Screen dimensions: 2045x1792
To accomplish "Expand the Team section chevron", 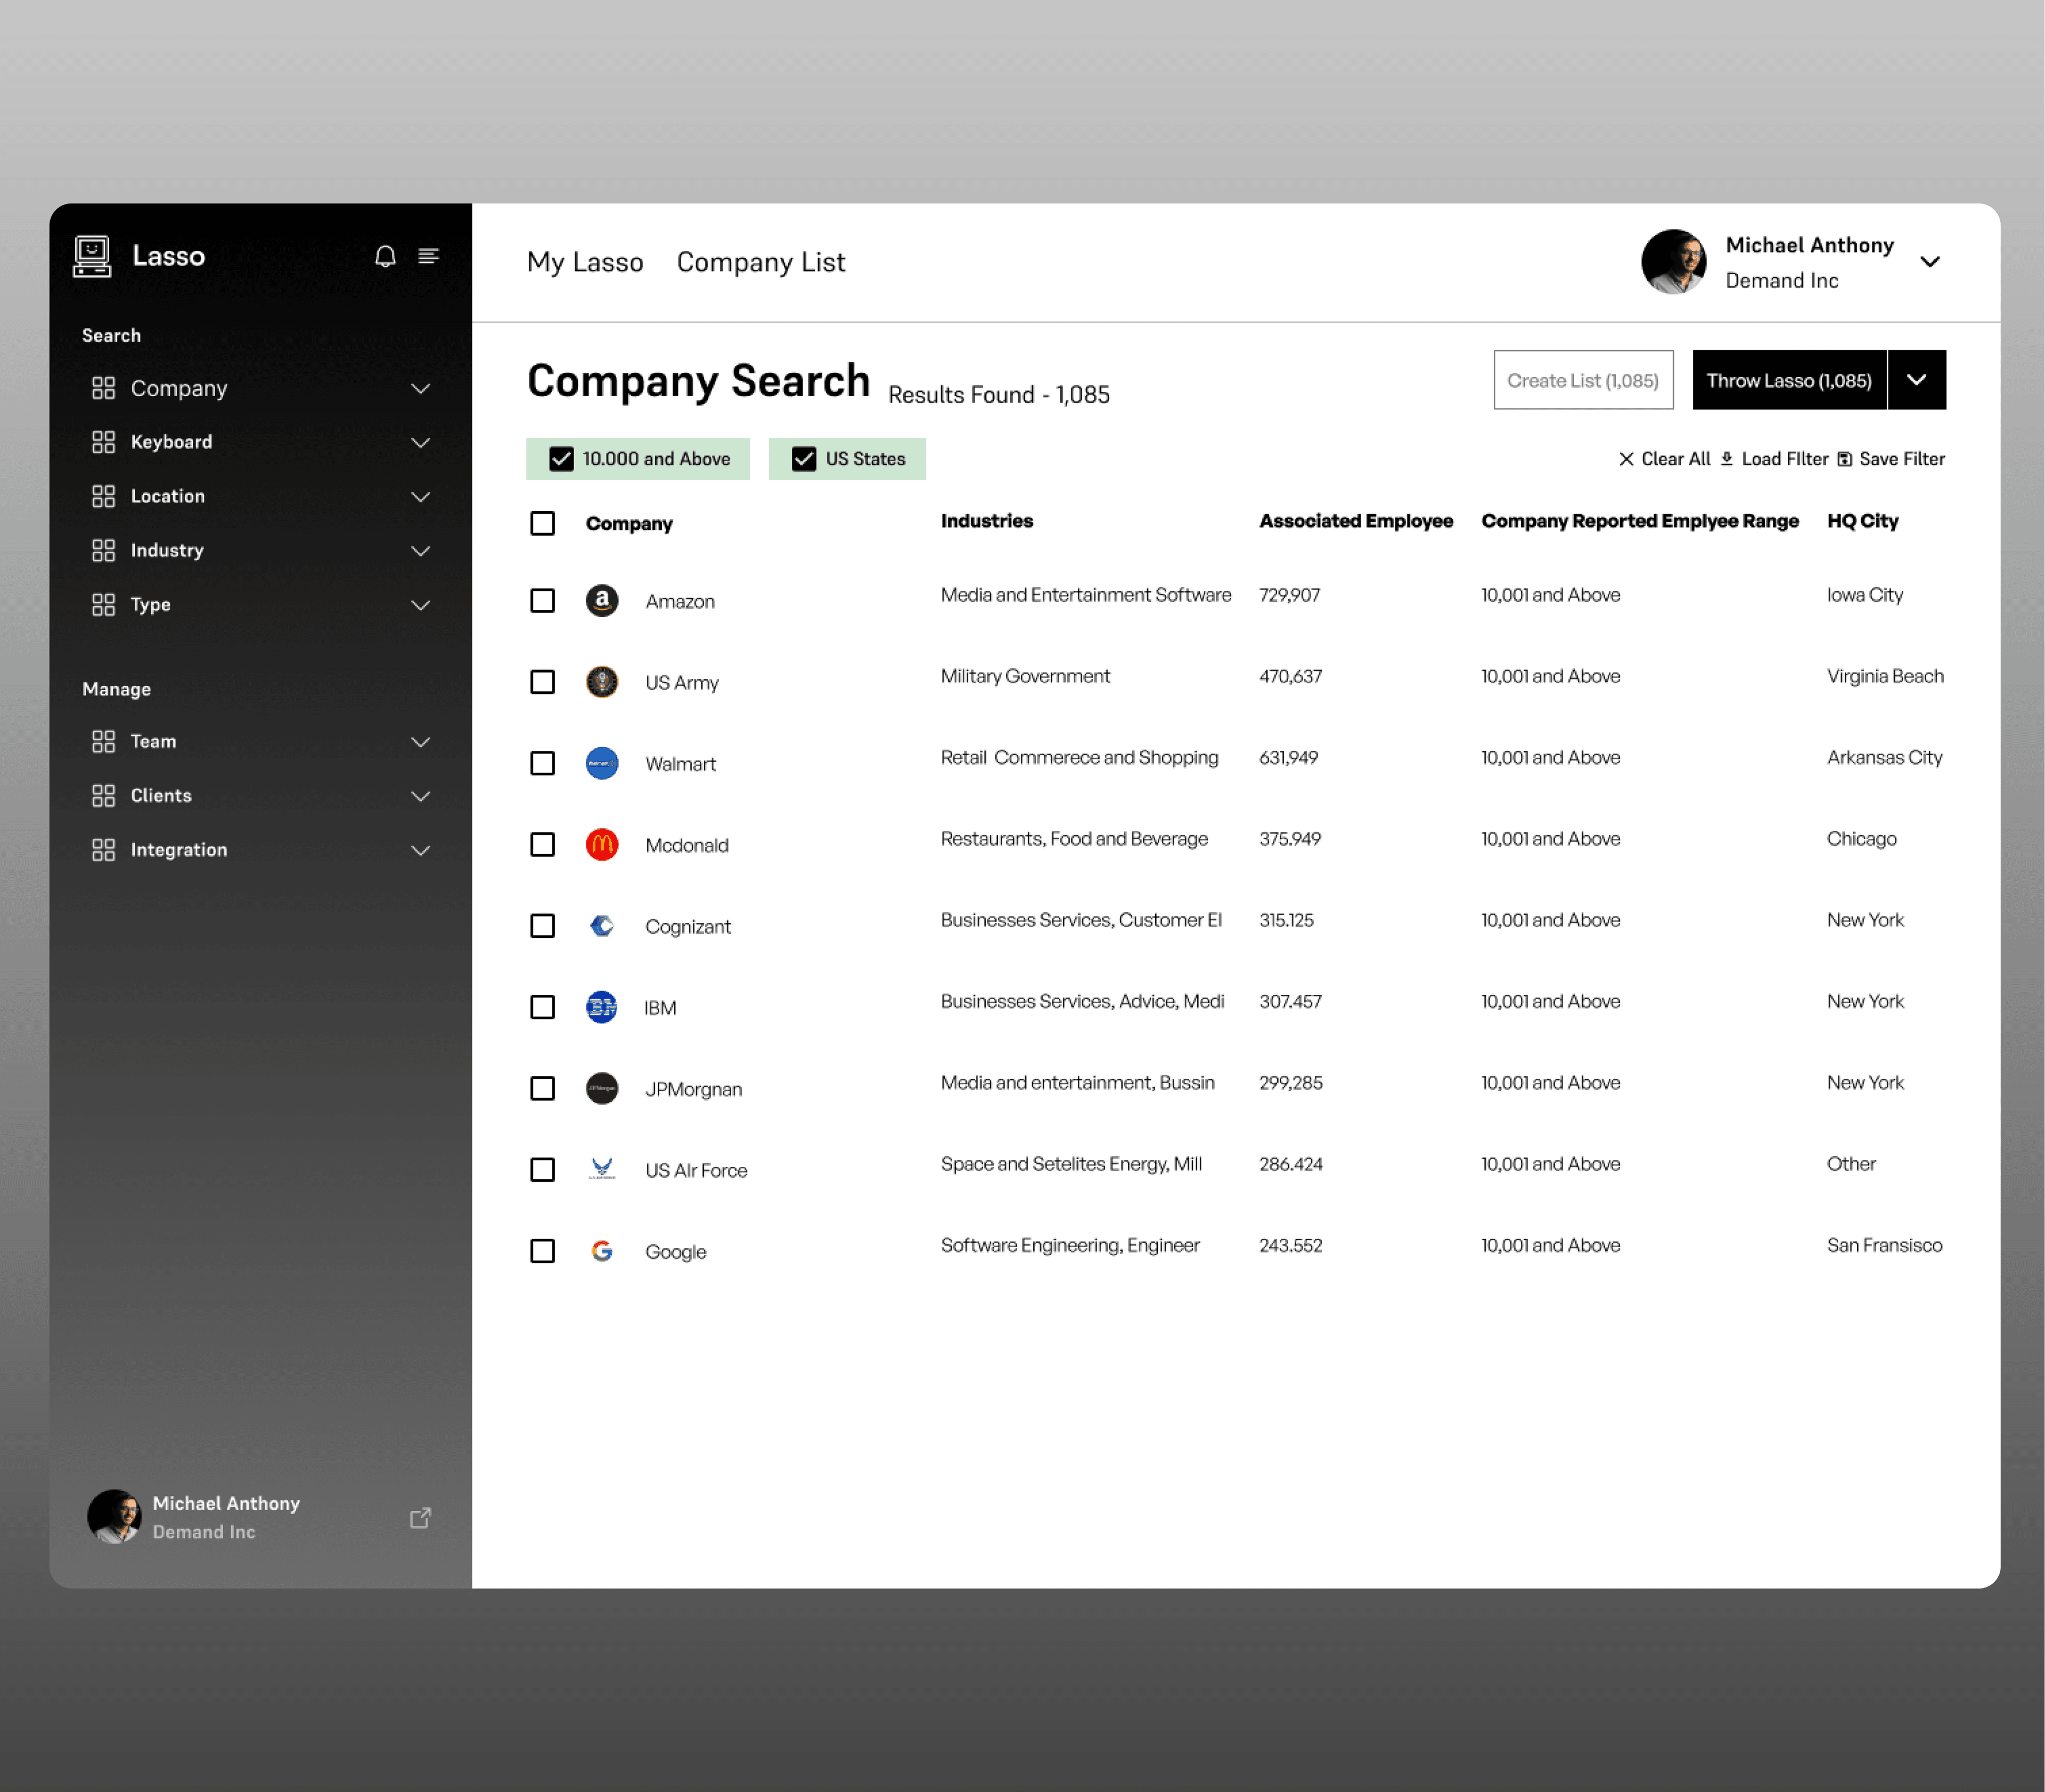I will 420,741.
